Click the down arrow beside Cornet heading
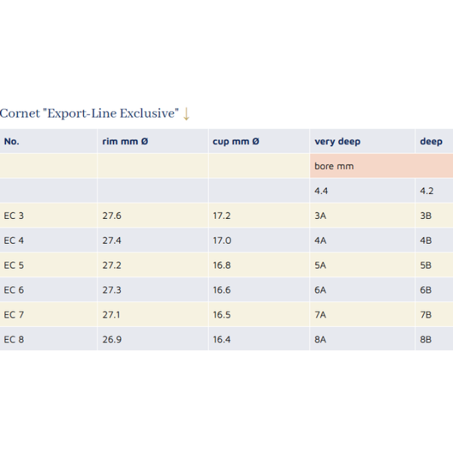The image size is (453, 453). 186,114
